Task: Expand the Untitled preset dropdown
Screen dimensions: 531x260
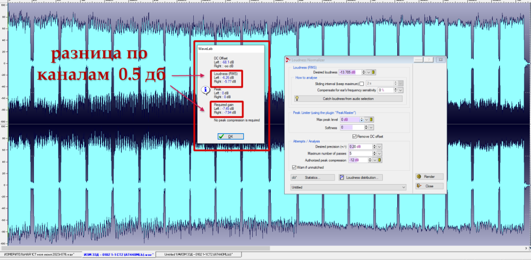Action: pos(404,187)
